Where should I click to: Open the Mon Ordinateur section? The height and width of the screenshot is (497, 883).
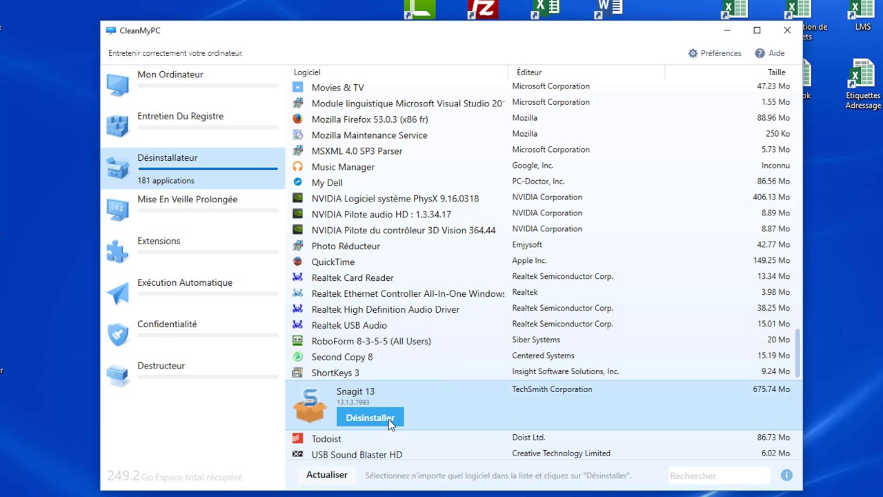pyautogui.click(x=192, y=84)
